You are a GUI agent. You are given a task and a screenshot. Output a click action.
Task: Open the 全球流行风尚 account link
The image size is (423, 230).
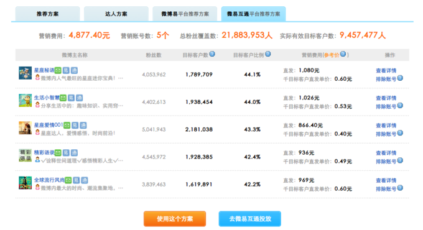(x=49, y=180)
